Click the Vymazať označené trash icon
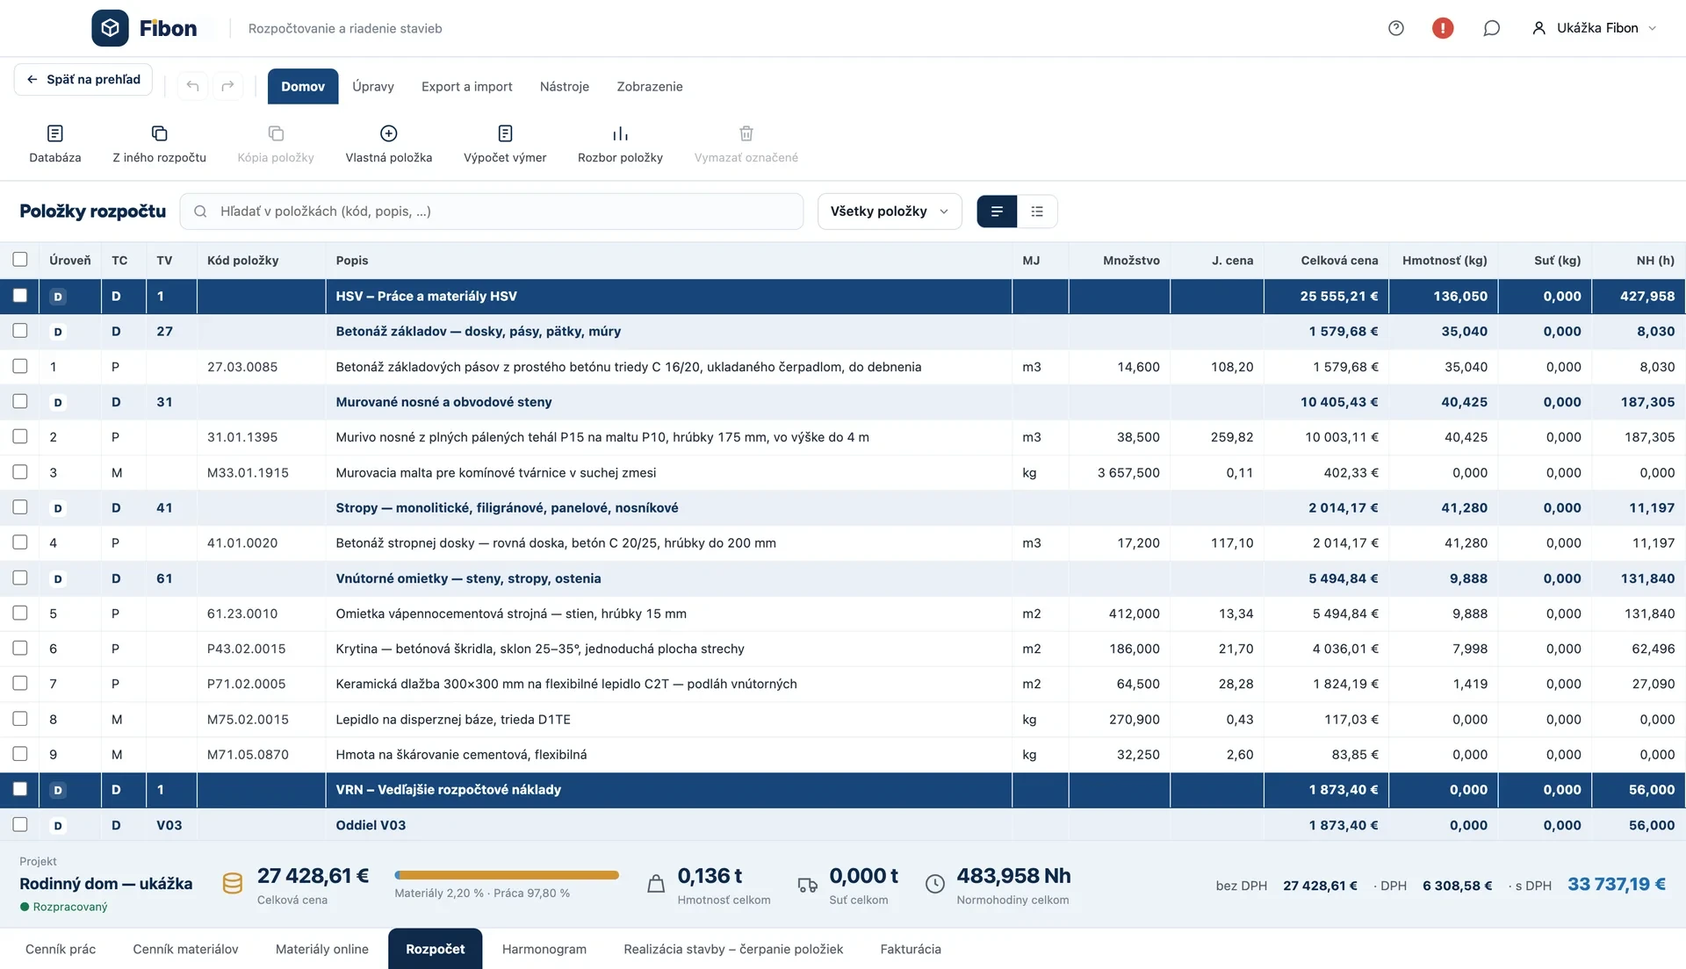This screenshot has height=969, width=1686. tap(746, 133)
